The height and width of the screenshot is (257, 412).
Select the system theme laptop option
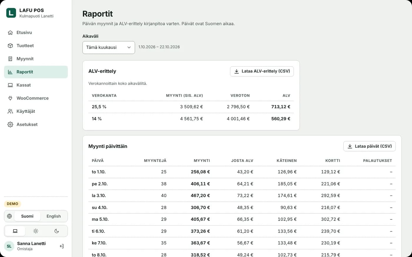click(x=15, y=231)
